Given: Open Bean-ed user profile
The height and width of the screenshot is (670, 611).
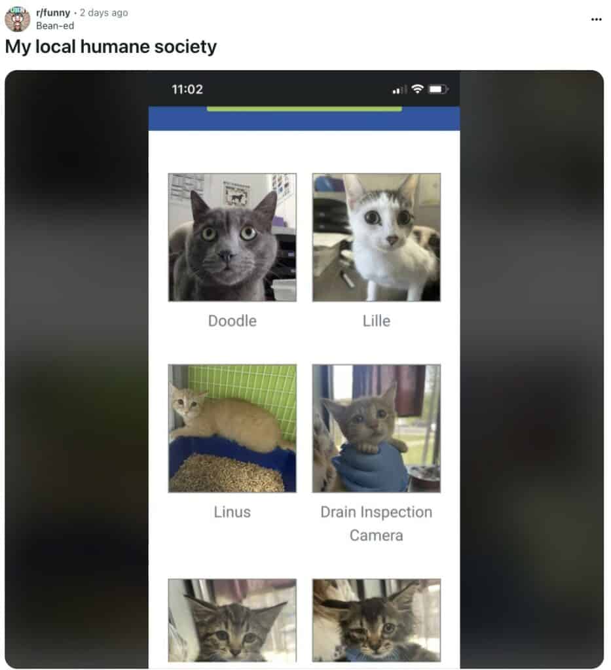Looking at the screenshot, I should pos(55,26).
